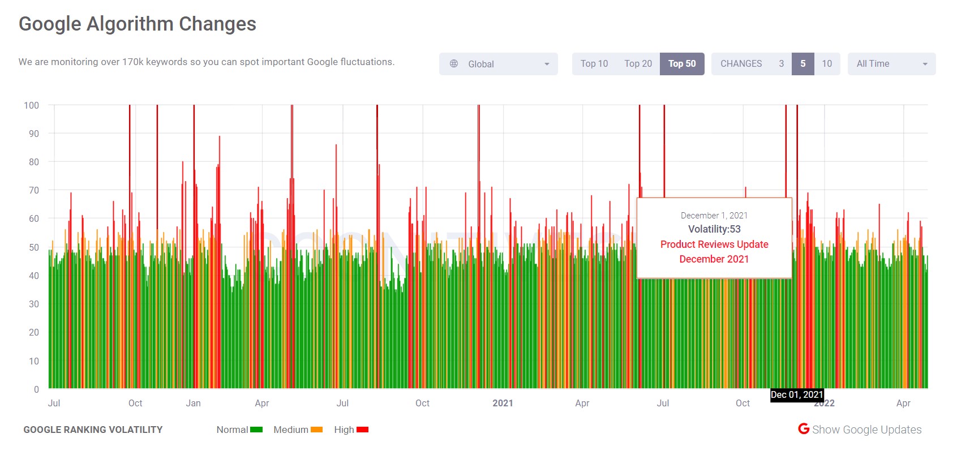
Task: Click the Dec 01, 2021 axis marker
Action: coord(797,394)
